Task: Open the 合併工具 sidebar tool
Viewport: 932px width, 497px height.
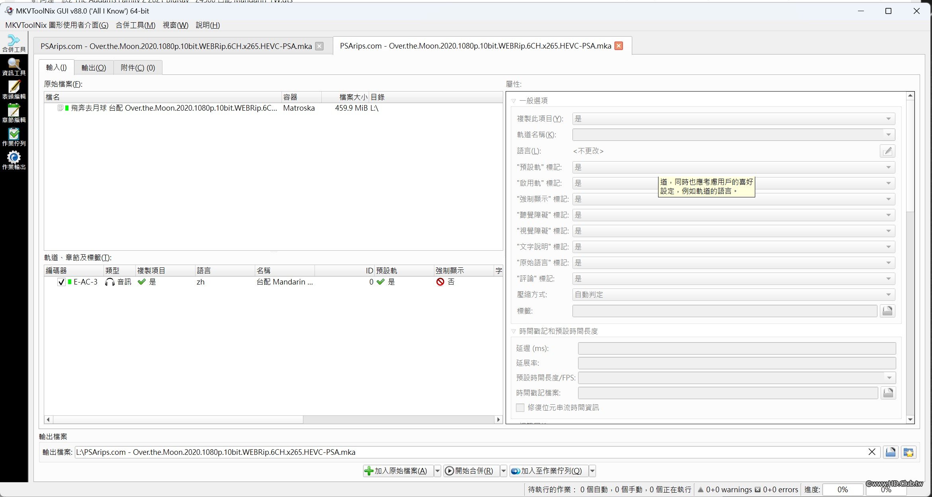Action: coord(14,43)
